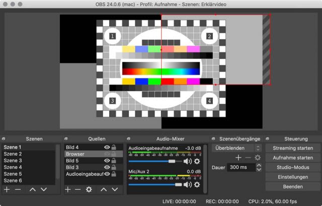
Task: Open transition properties gear
Action: 258,158
